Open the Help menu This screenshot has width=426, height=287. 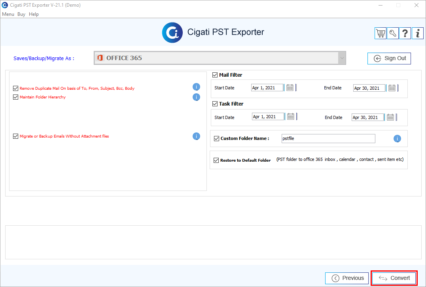pyautogui.click(x=34, y=14)
